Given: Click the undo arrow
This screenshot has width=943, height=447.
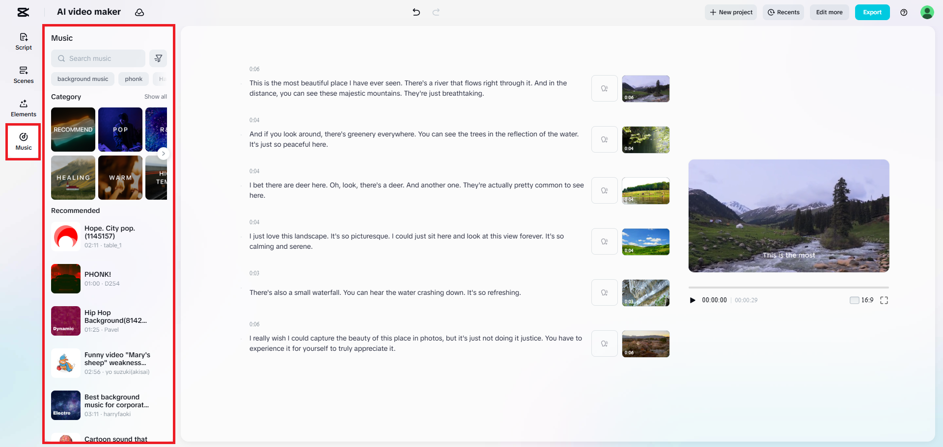Looking at the screenshot, I should (416, 12).
